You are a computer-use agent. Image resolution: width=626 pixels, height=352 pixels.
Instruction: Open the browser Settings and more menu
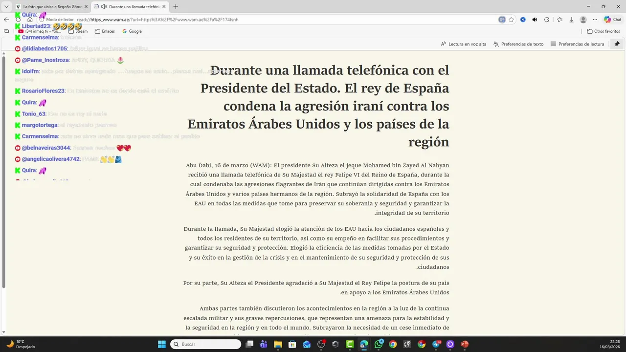tap(595, 20)
